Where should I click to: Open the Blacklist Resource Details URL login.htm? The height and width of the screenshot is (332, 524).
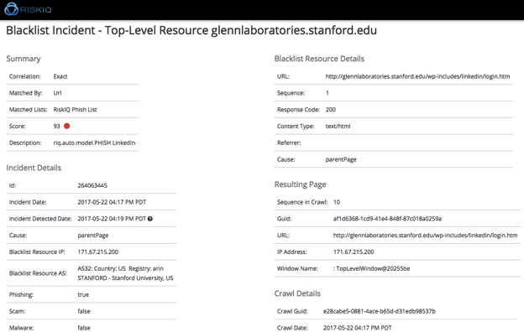[x=417, y=76]
